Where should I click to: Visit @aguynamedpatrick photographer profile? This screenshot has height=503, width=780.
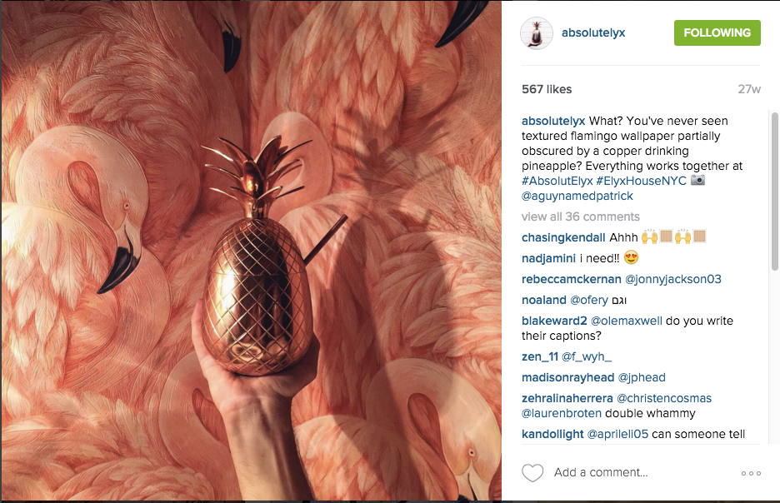tap(577, 196)
